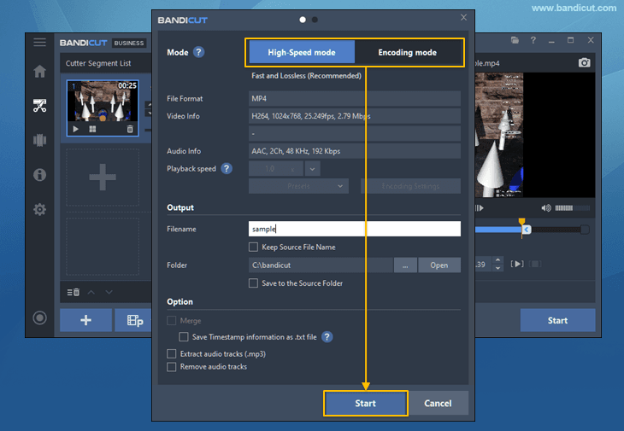
Task: Open Playback speed help icon
Action: pos(227,168)
